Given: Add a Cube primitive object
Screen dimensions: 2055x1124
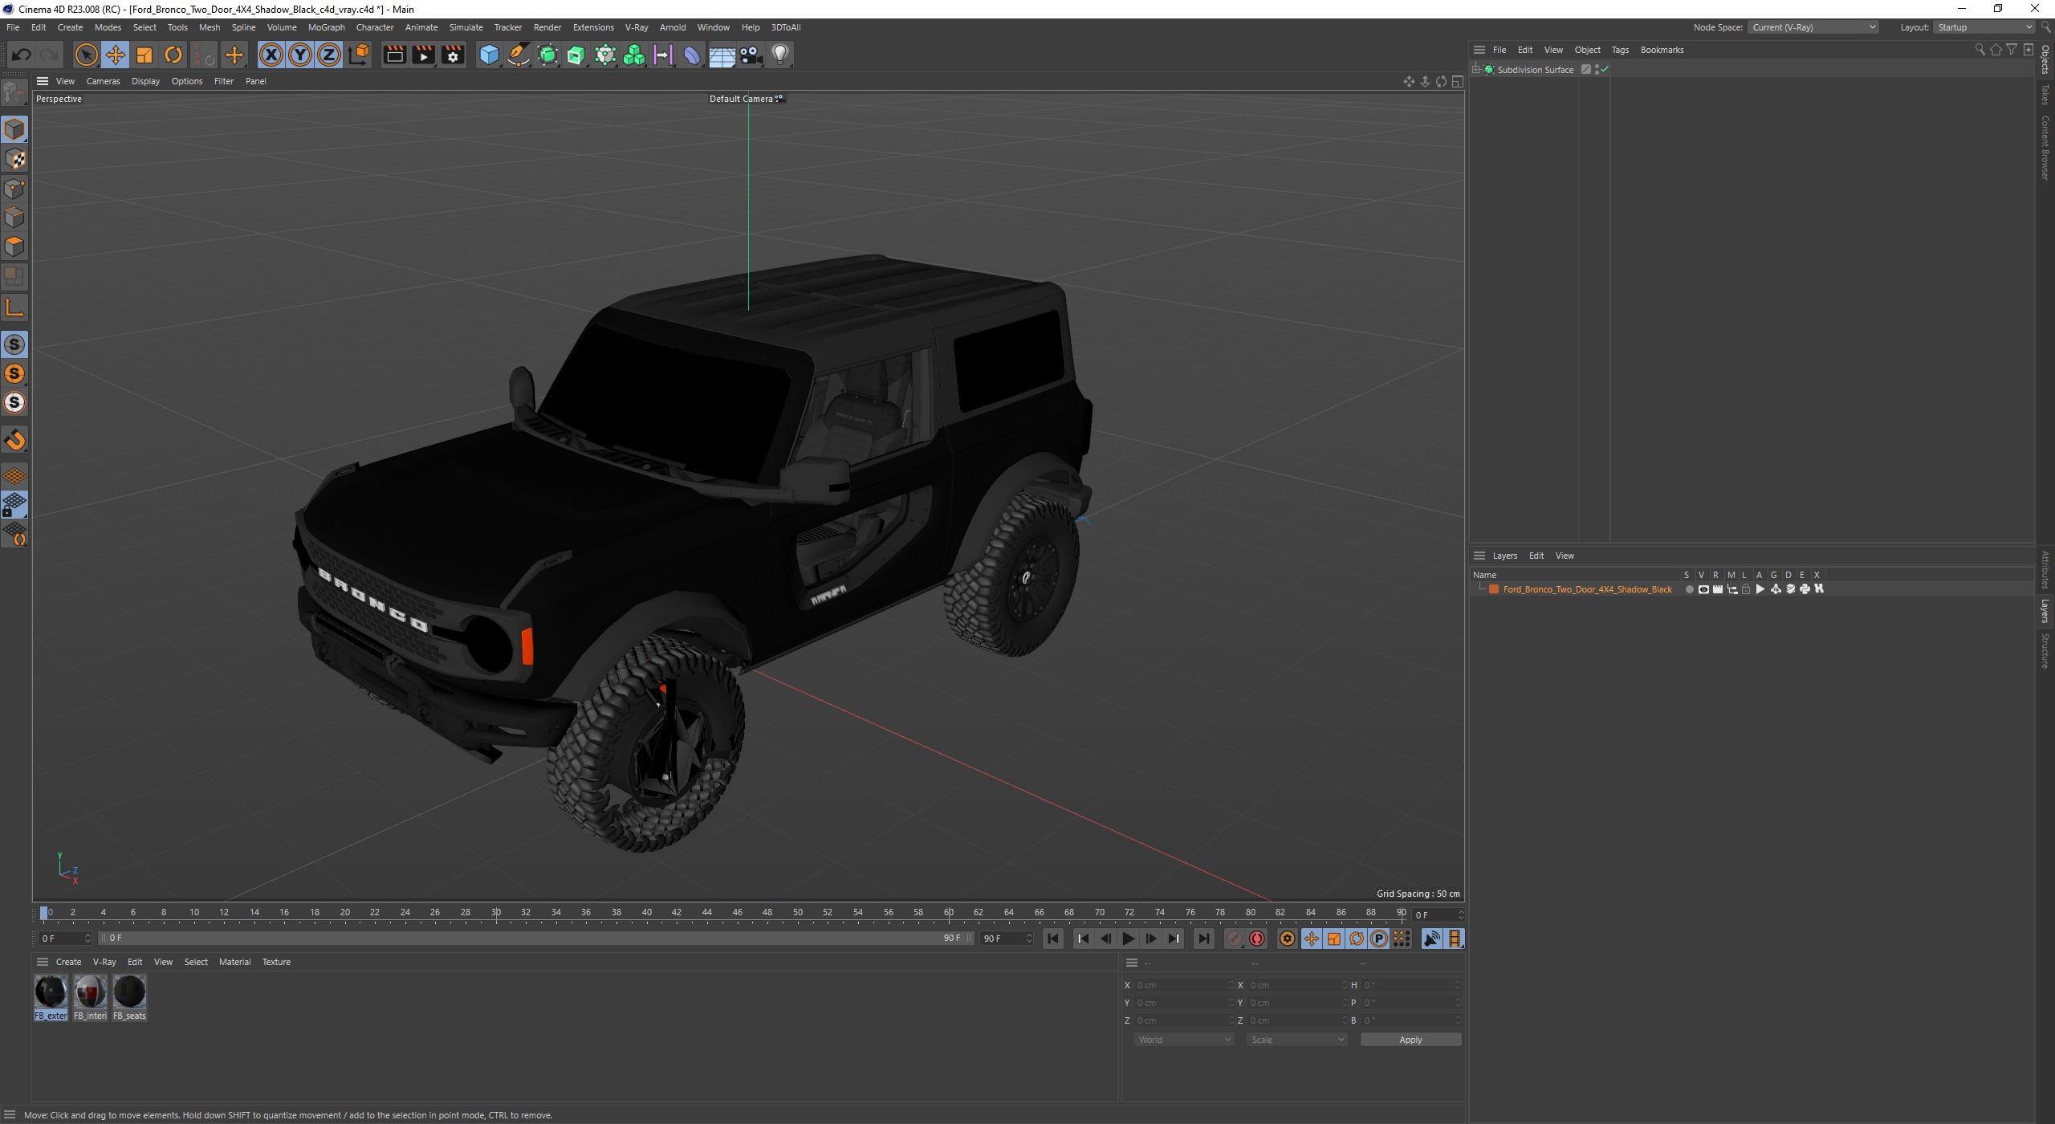Looking at the screenshot, I should coord(489,55).
